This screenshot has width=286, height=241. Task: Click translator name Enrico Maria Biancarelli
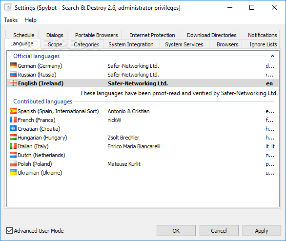pos(134,146)
